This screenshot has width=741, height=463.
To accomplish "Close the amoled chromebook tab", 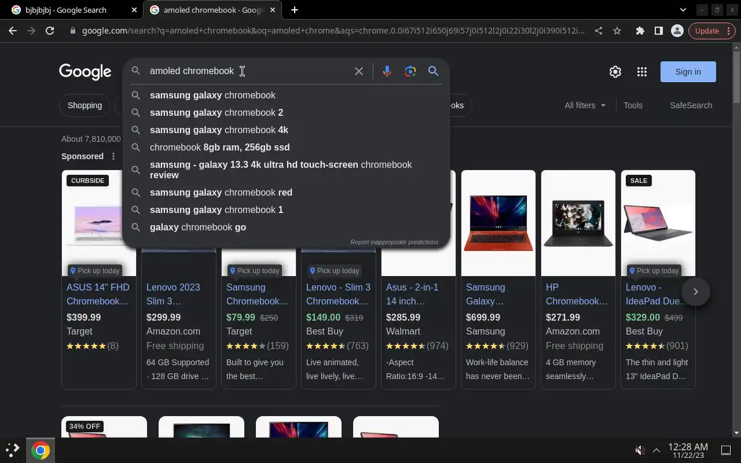I will (272, 10).
